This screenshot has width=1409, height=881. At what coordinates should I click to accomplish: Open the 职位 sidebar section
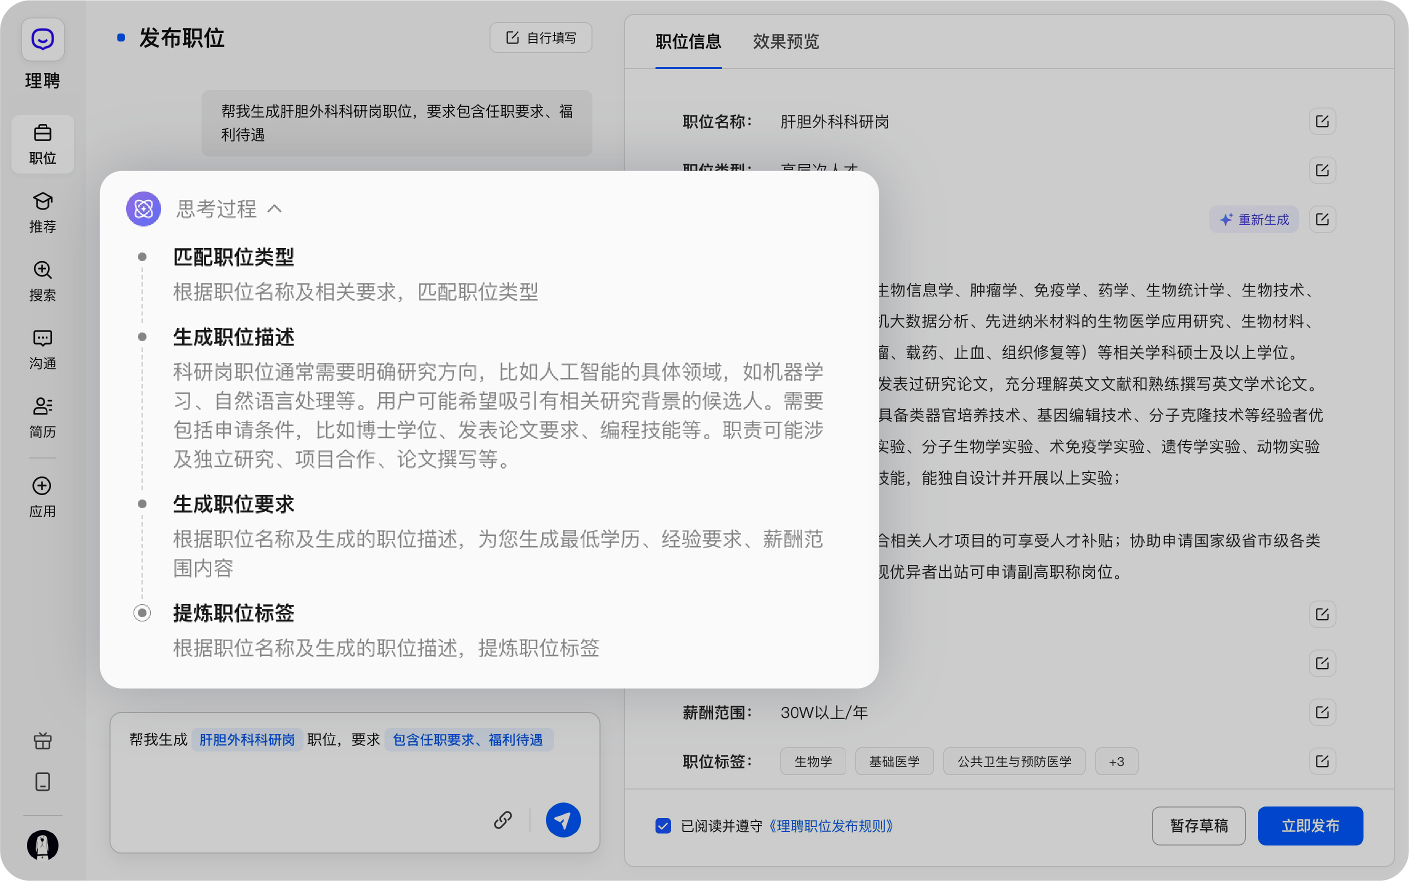pyautogui.click(x=42, y=144)
